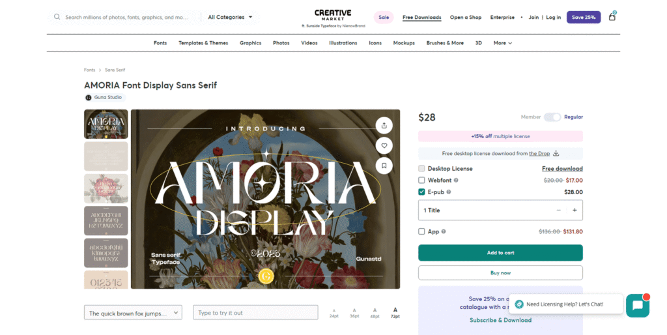Screen dimensions: 667x335
Task: Set preview size to 24pt
Action: (334, 313)
